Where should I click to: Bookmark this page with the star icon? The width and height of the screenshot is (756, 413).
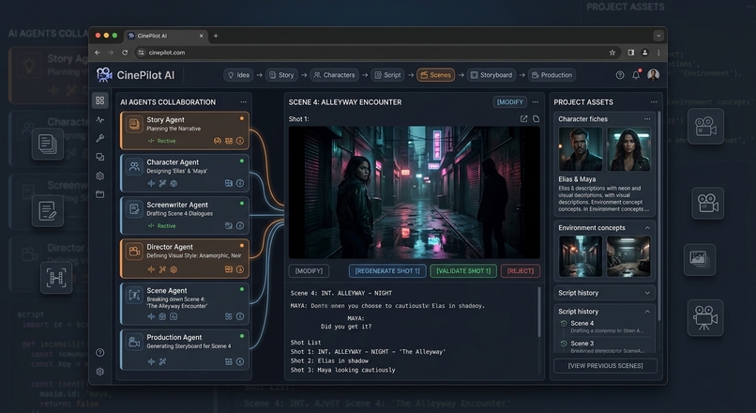(x=612, y=53)
